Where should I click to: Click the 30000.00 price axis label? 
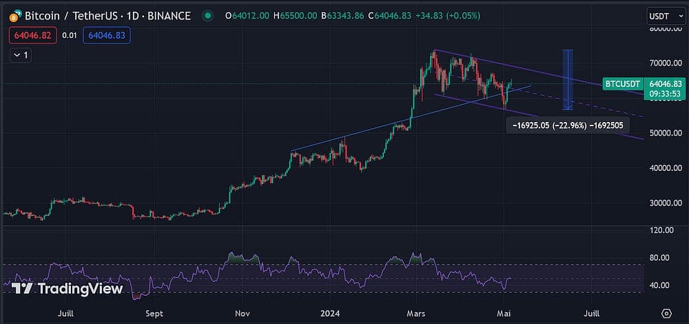coord(666,203)
